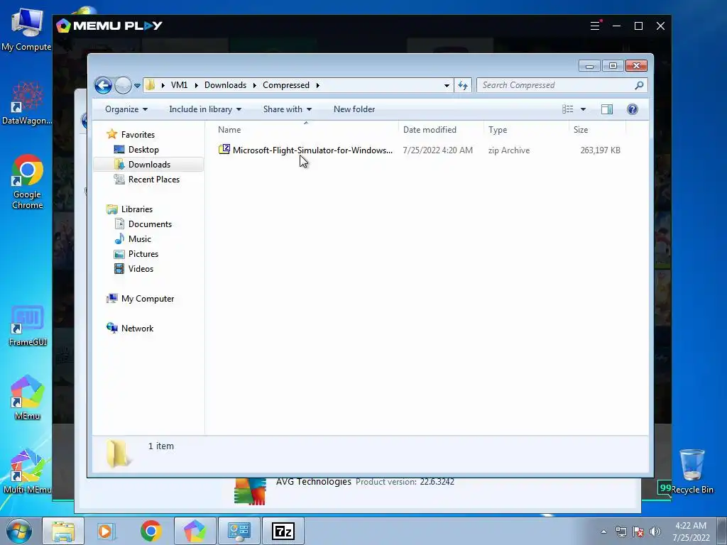Image resolution: width=727 pixels, height=545 pixels.
Task: Click the Change your view icon
Action: 568,109
